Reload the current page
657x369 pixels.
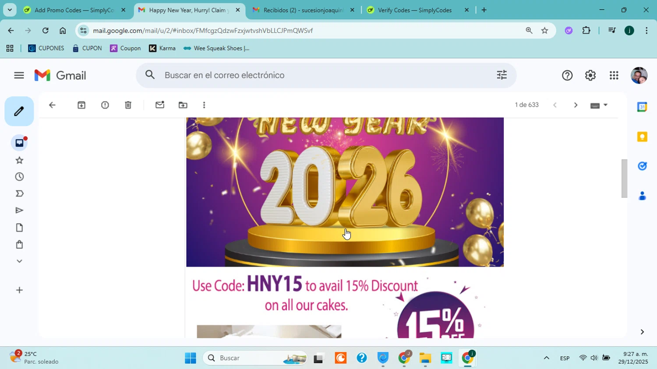tap(45, 31)
